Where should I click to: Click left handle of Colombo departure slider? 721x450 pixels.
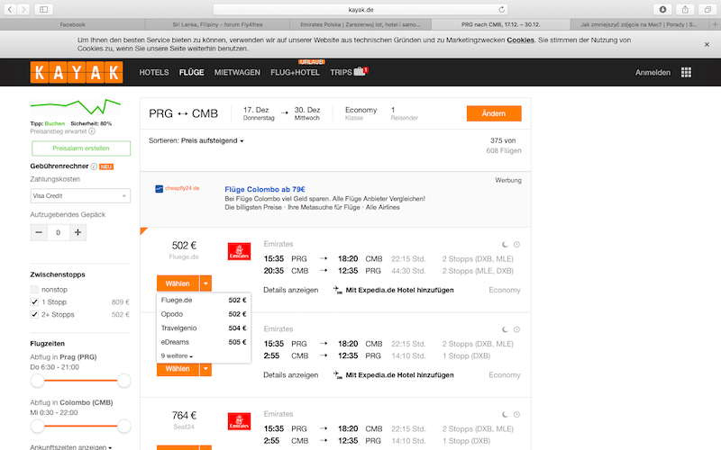pyautogui.click(x=37, y=426)
